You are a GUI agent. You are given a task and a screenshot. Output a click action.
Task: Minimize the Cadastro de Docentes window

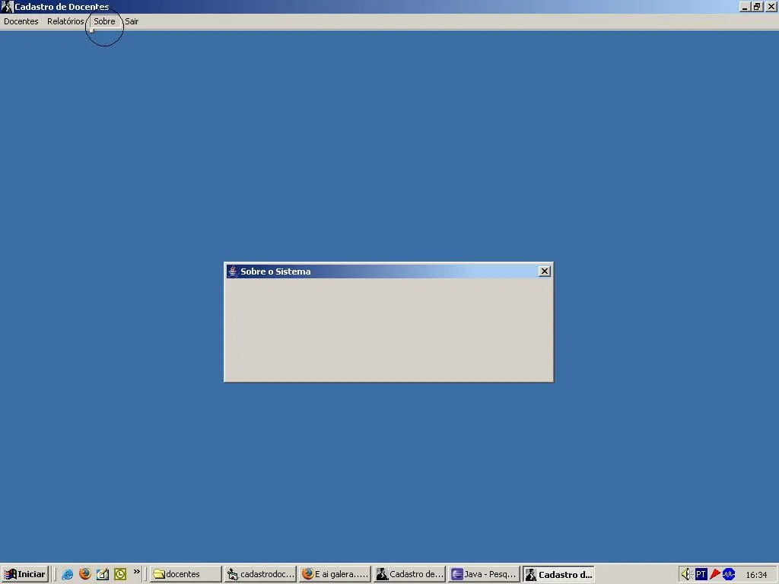pyautogui.click(x=744, y=6)
